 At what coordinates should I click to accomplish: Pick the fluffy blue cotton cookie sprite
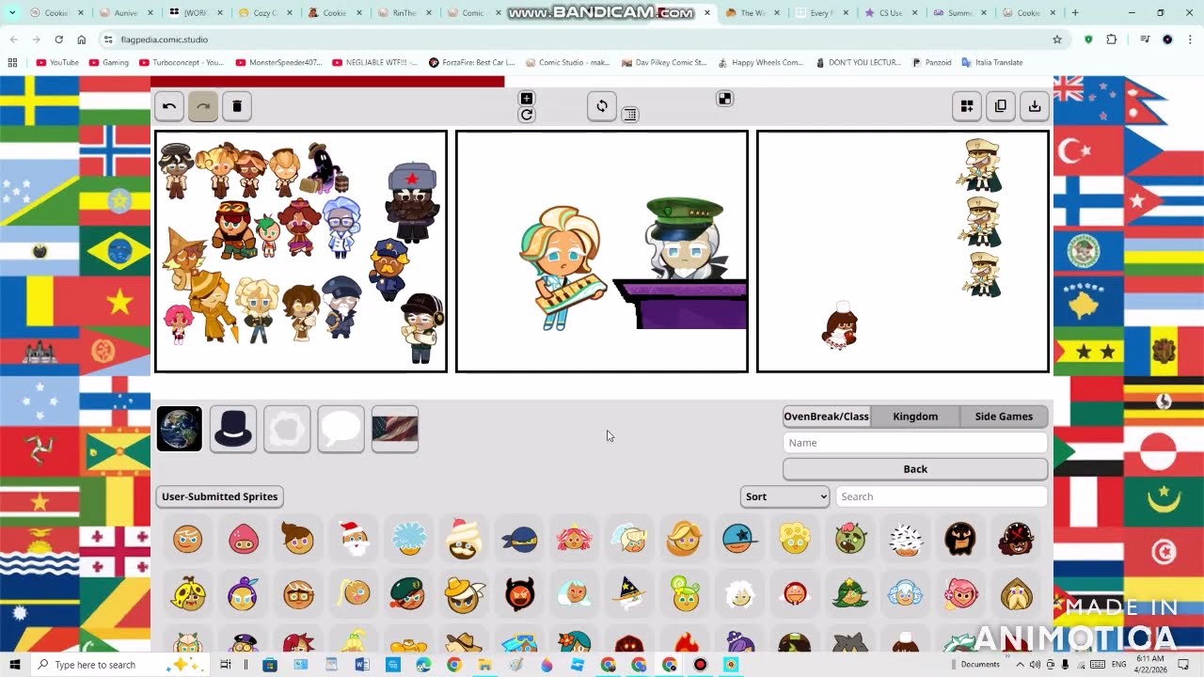[x=408, y=539]
